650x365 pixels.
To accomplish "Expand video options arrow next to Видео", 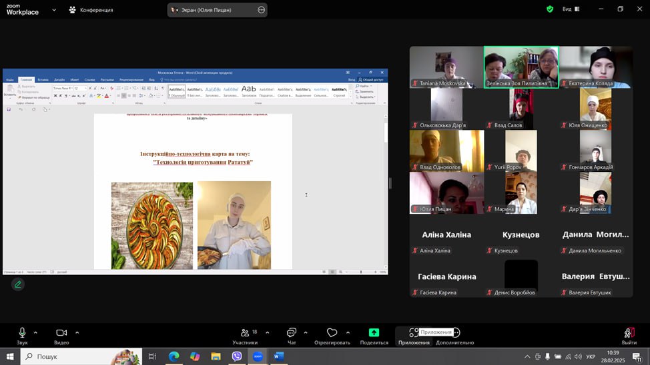I will 77,332.
